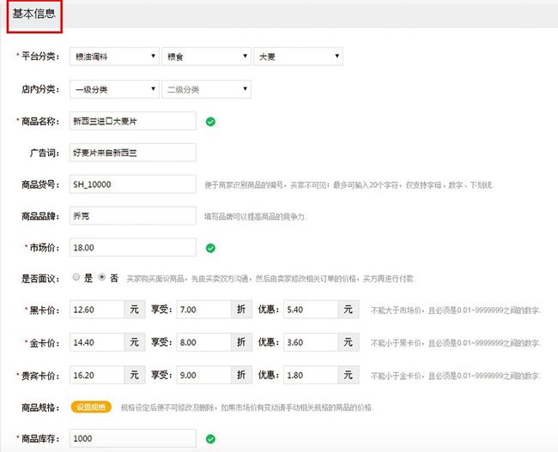Click the 商品库存 field showing 1000
This screenshot has width=558, height=452.
click(133, 438)
